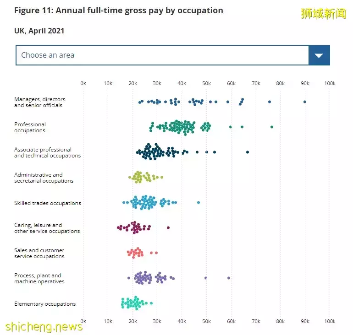Viewport: 353px width, 335px height.
Task: Click the Professional occupations row label
Action: pyautogui.click(x=30, y=127)
